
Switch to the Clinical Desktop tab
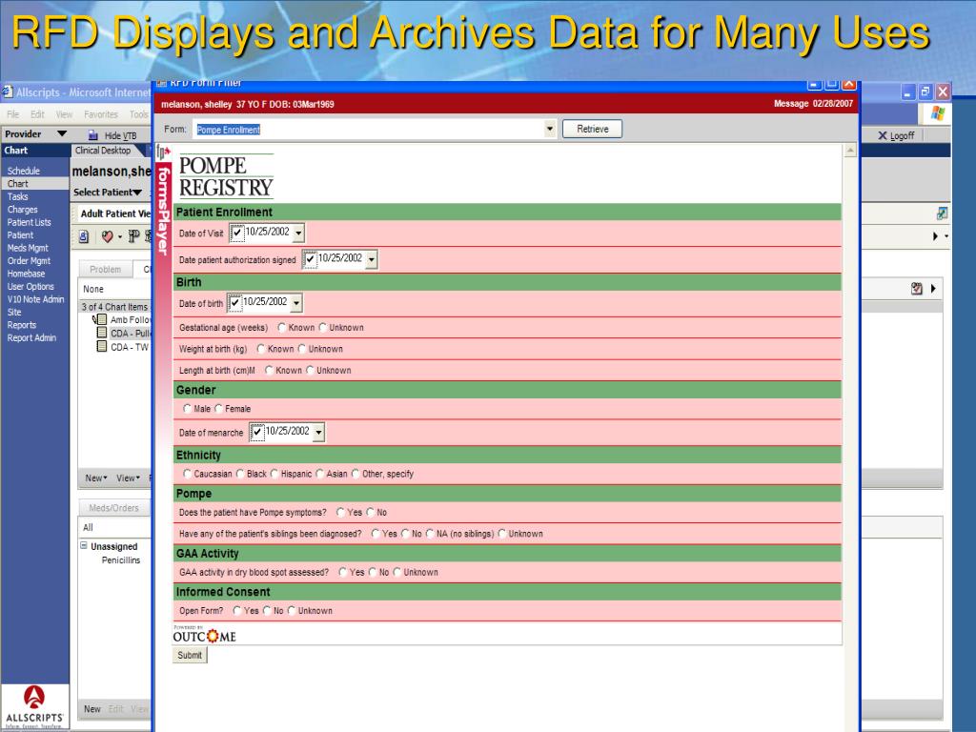tap(103, 151)
